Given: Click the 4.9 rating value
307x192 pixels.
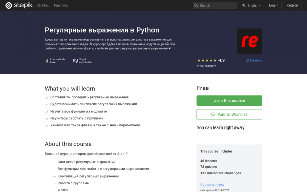Looking at the screenshot, I should [x=222, y=60].
